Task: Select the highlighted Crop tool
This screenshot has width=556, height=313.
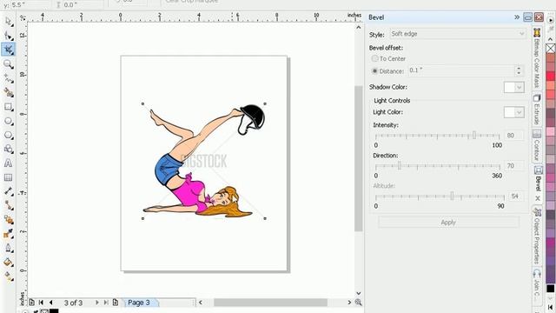Action: coord(8,50)
